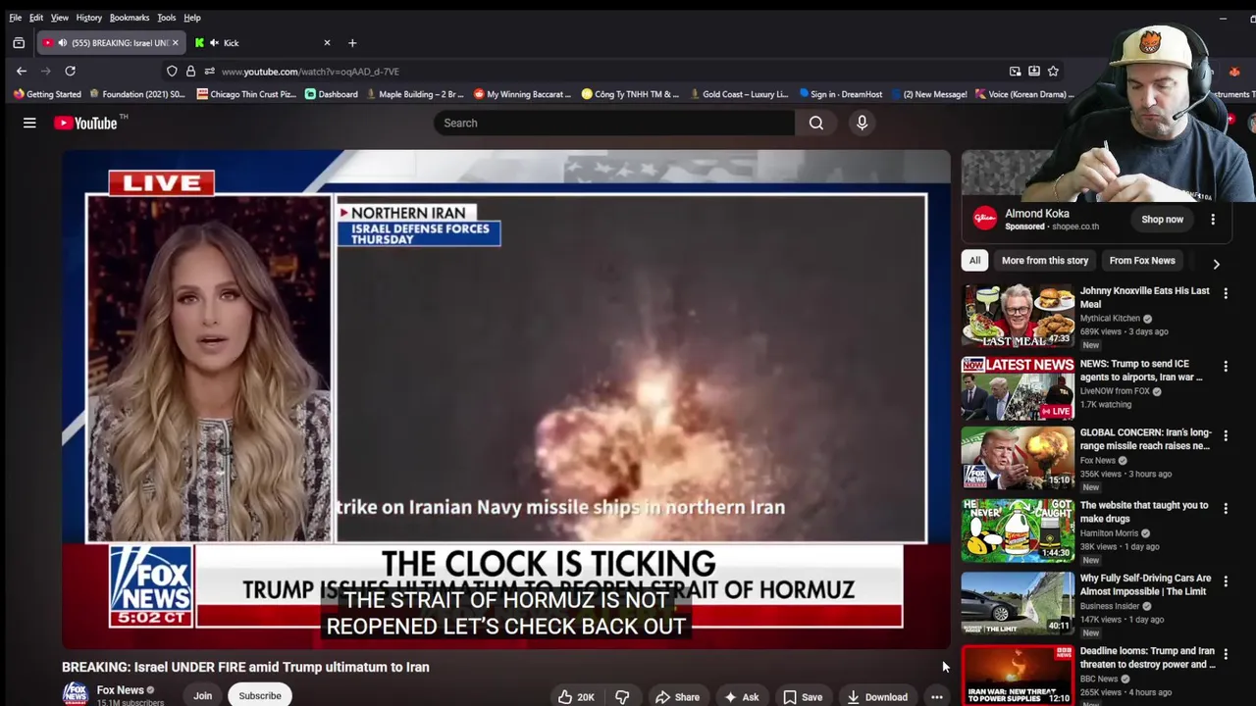The height and width of the screenshot is (706, 1256).
Task: Click the tracking protection shield icon
Action: 172,72
